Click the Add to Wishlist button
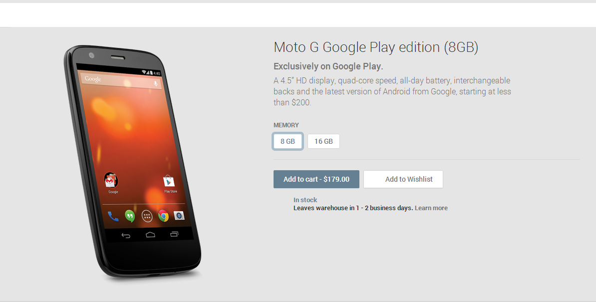The image size is (596, 302). 403,179
